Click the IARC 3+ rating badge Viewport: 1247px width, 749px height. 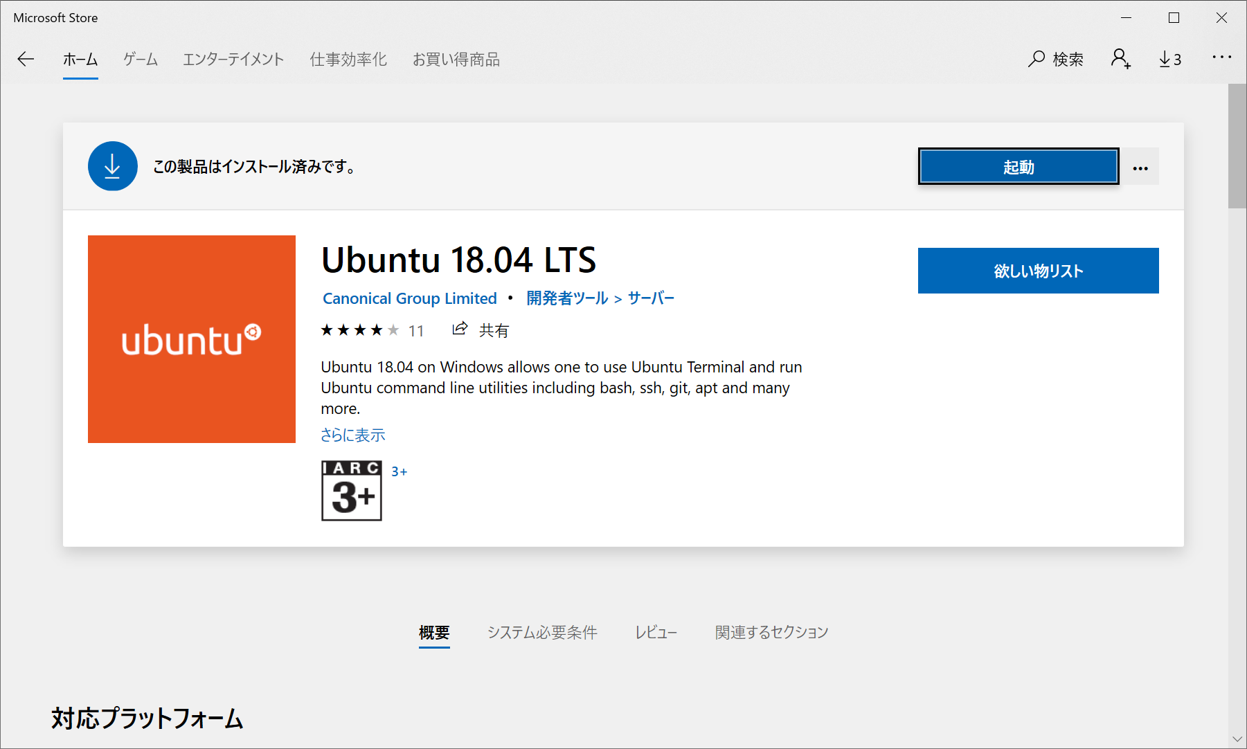pos(352,491)
